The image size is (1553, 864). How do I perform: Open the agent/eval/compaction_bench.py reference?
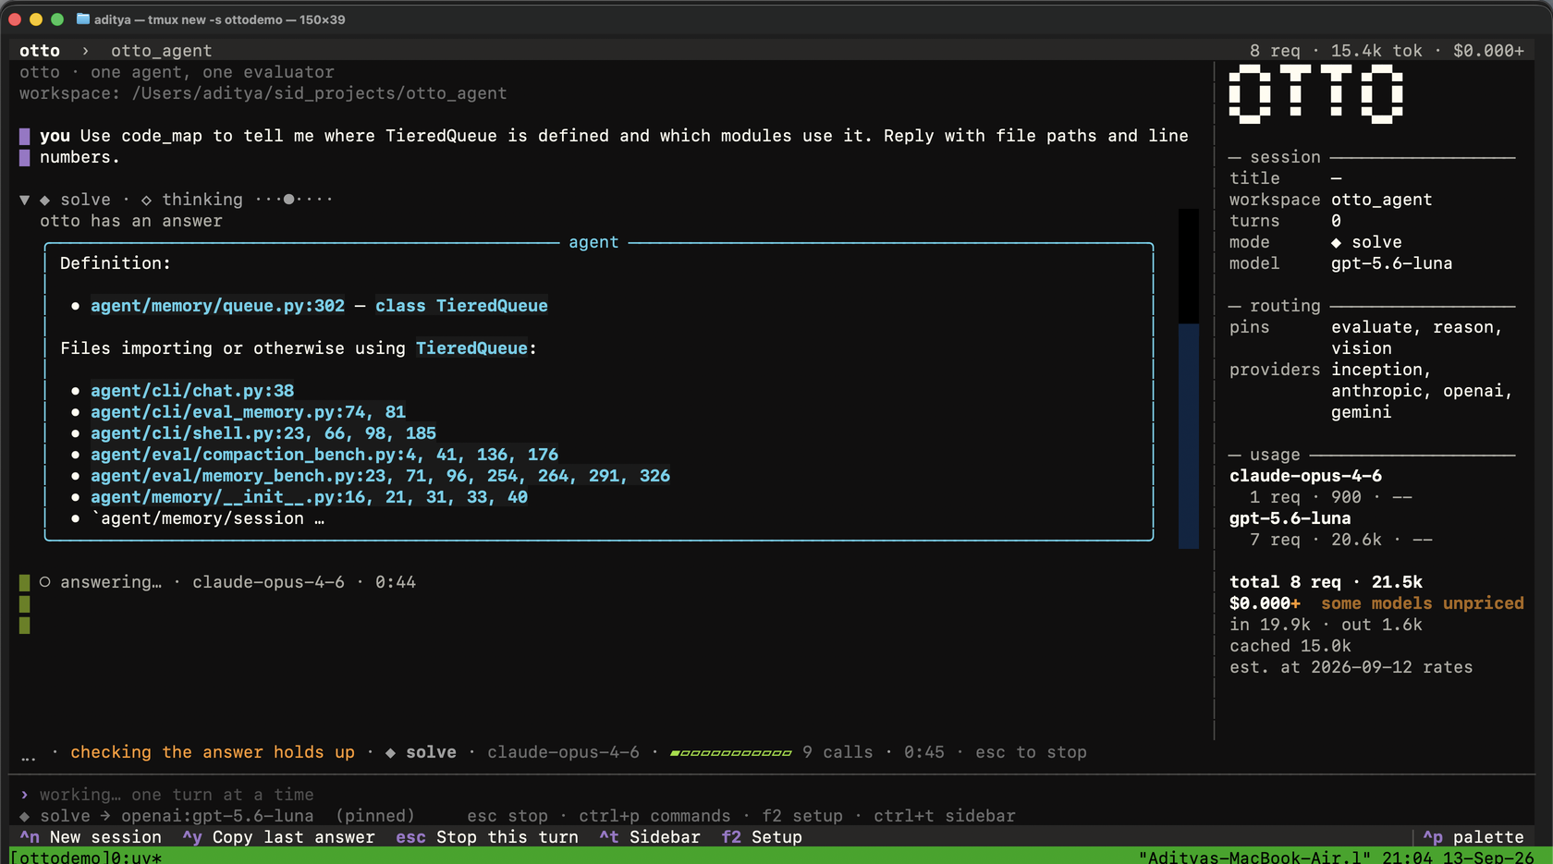324,455
